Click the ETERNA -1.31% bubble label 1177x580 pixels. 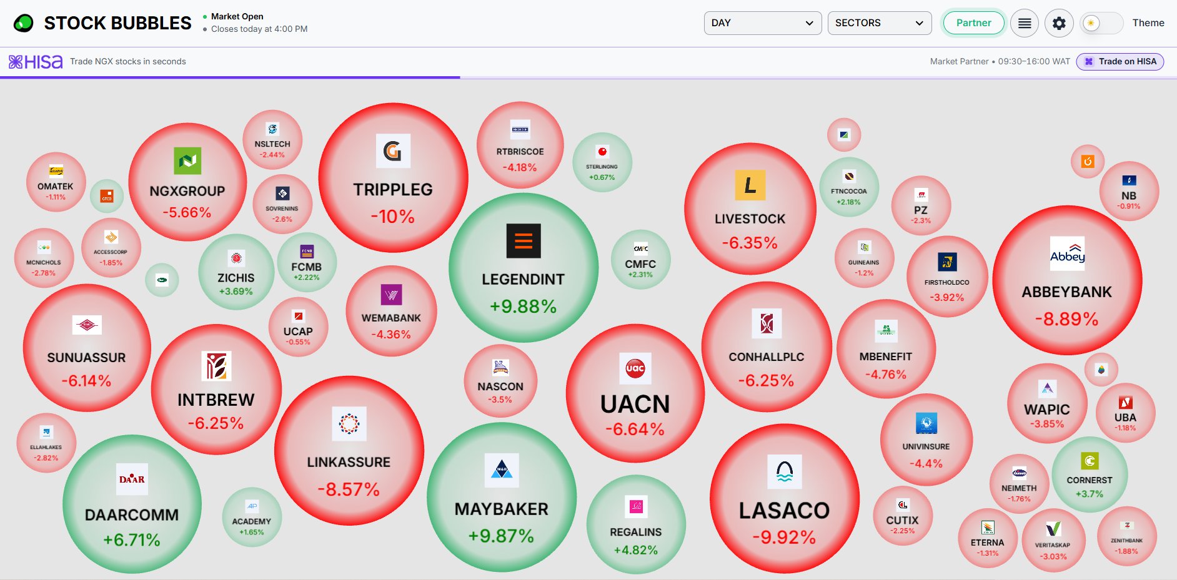pos(988,548)
